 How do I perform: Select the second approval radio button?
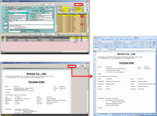point(50,8)
